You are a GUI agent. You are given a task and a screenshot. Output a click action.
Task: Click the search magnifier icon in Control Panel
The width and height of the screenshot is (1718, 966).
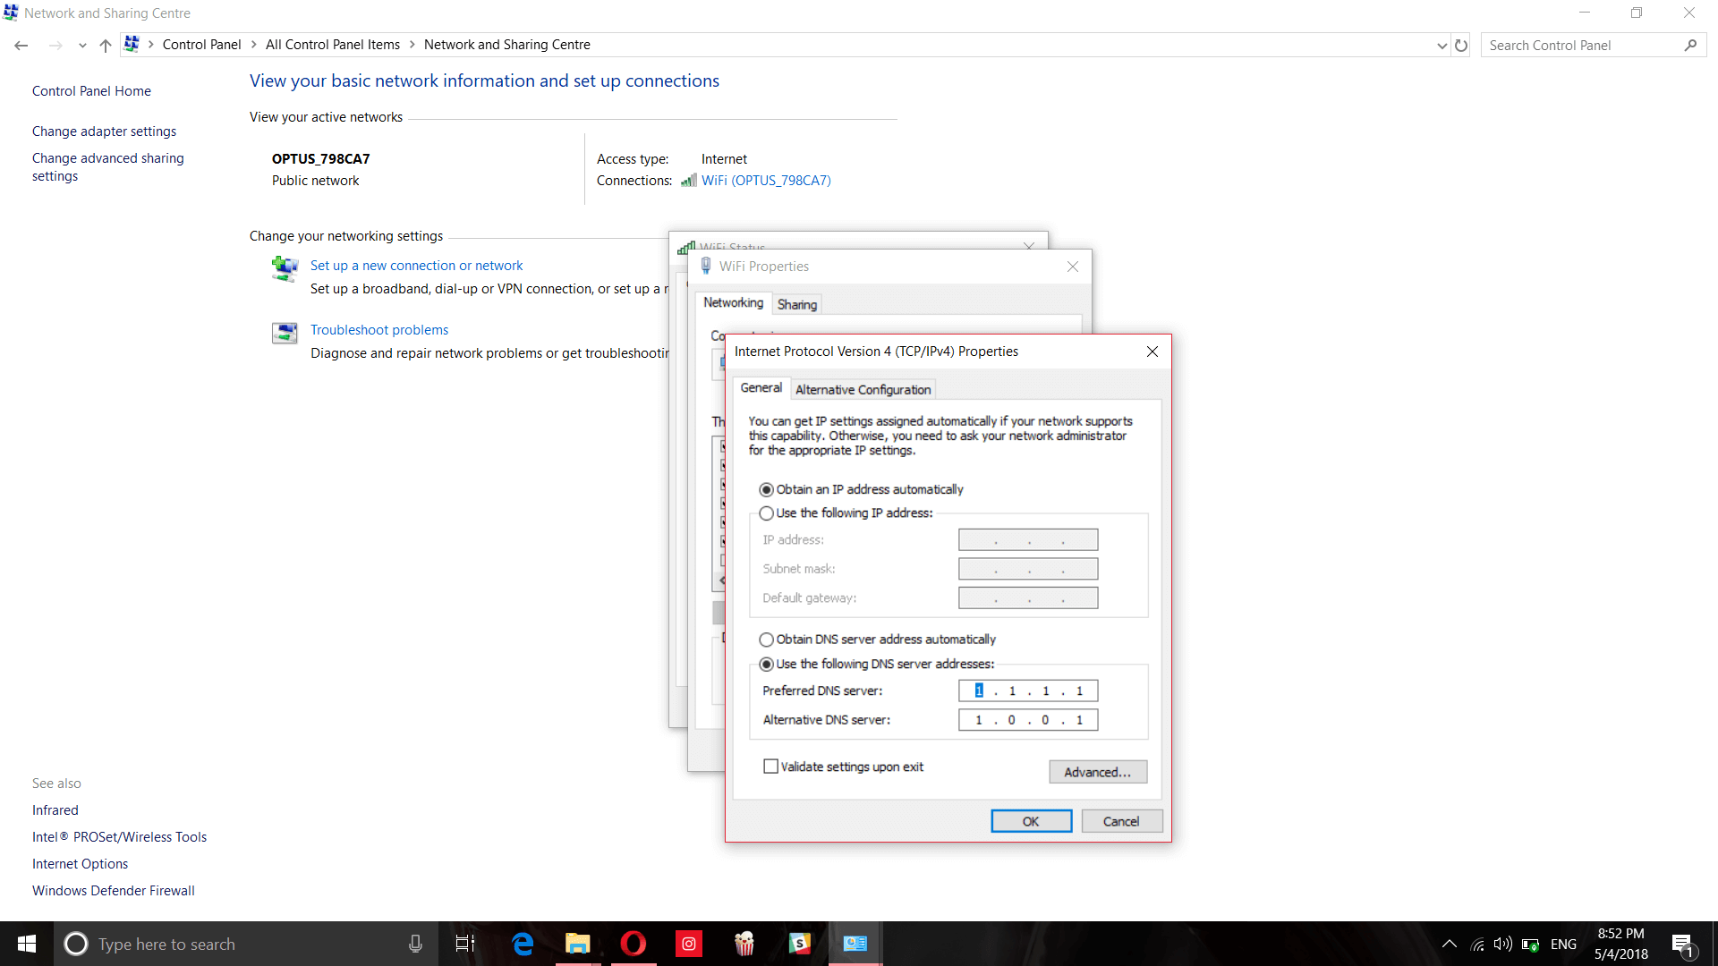coord(1690,46)
